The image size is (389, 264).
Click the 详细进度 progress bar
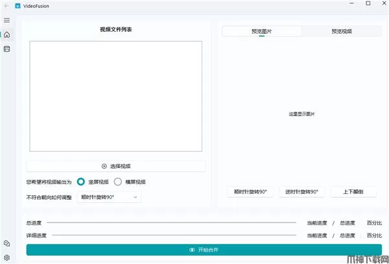point(171,235)
